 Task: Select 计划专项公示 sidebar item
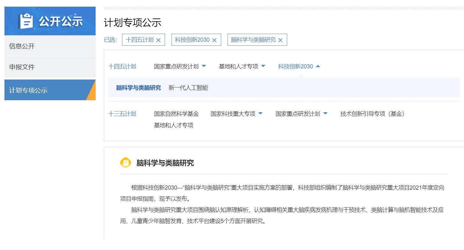pyautogui.click(x=28, y=90)
